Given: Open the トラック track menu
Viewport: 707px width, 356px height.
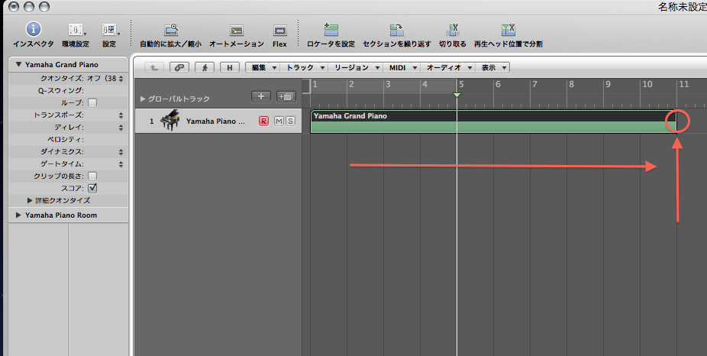Looking at the screenshot, I should [305, 68].
